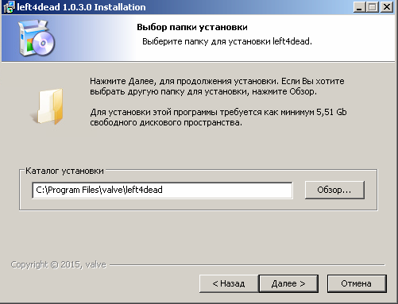This screenshot has height=304, width=398.
Task: Click inside the install path input field
Action: coord(162,190)
